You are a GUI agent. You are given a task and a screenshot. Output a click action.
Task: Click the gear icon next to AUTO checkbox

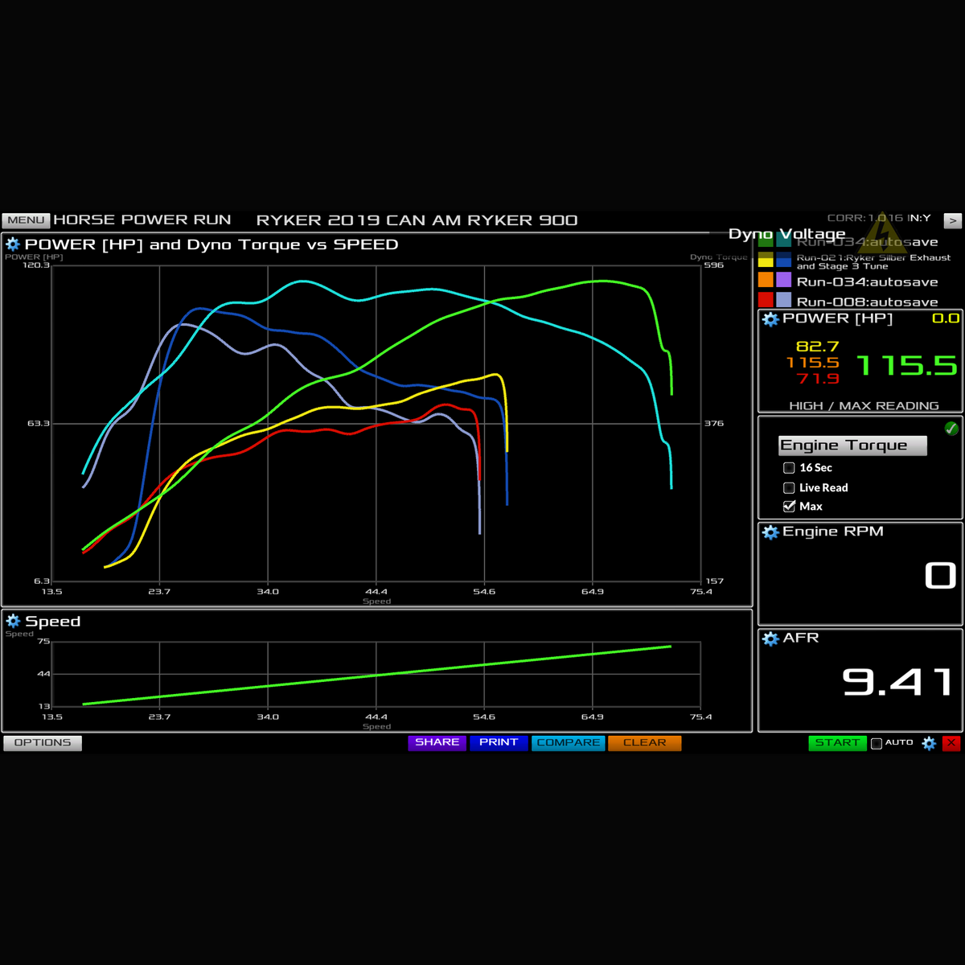[x=929, y=743]
